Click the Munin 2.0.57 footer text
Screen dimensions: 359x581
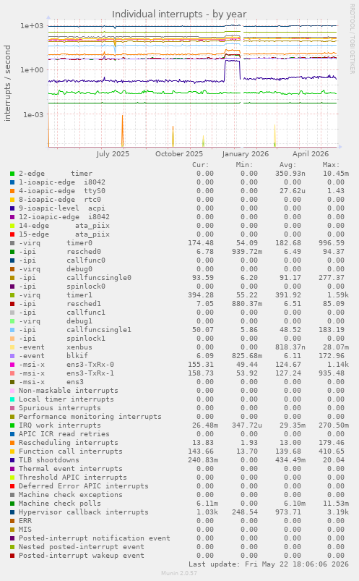click(x=179, y=573)
